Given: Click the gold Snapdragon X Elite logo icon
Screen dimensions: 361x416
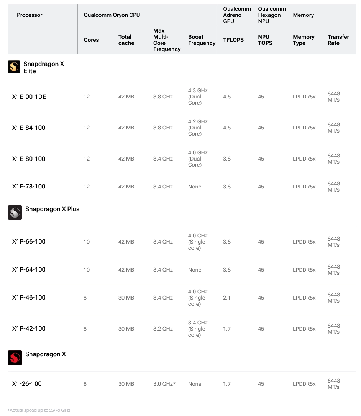Looking at the screenshot, I should tap(14, 67).
